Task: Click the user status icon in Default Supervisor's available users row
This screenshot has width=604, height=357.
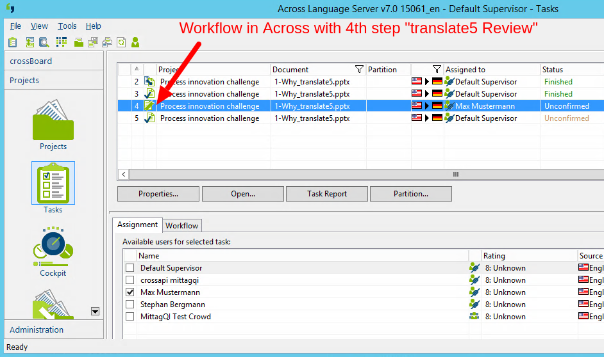Action: (x=474, y=267)
